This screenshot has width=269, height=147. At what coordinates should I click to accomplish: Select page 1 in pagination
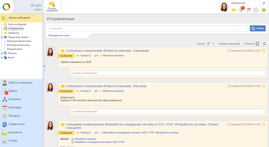257,44
